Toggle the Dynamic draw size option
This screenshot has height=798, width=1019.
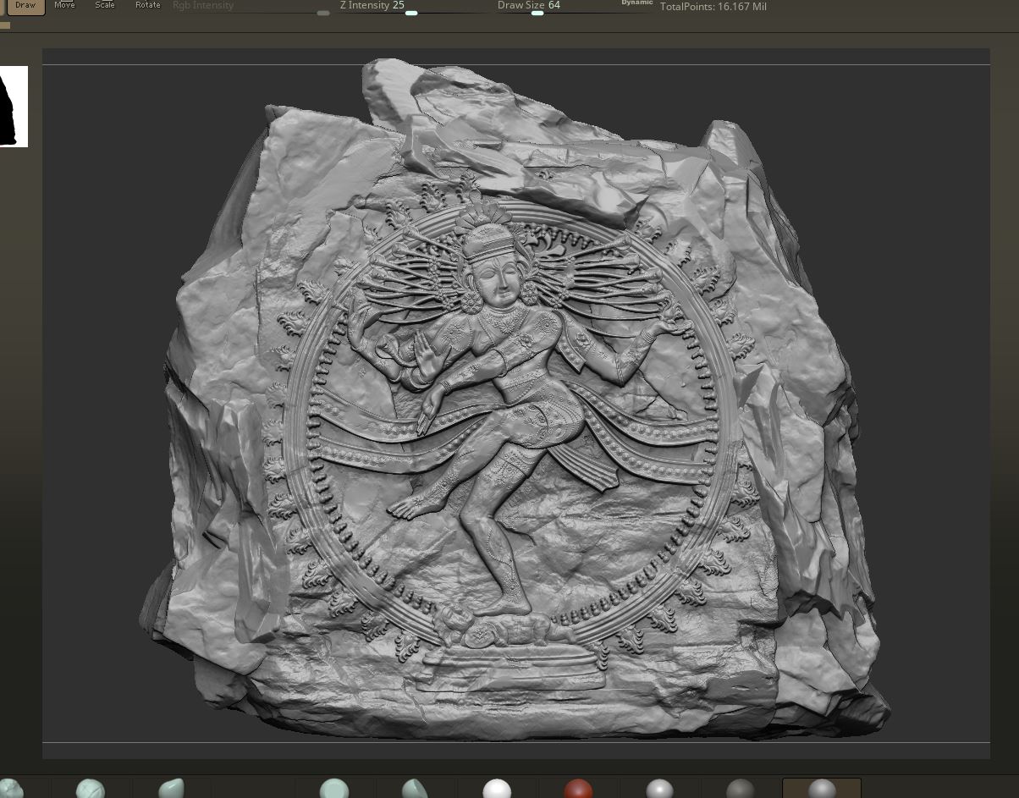coord(636,3)
